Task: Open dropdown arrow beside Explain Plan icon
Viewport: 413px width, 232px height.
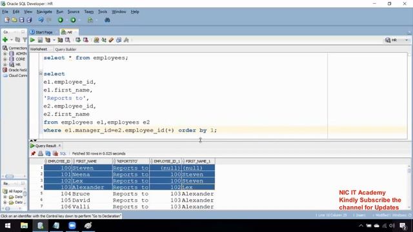Action: pos(54,40)
